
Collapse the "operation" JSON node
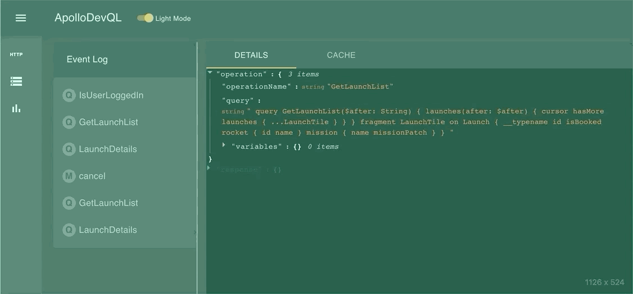tap(210, 73)
